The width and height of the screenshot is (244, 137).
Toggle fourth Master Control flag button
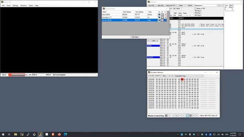pos(177,116)
